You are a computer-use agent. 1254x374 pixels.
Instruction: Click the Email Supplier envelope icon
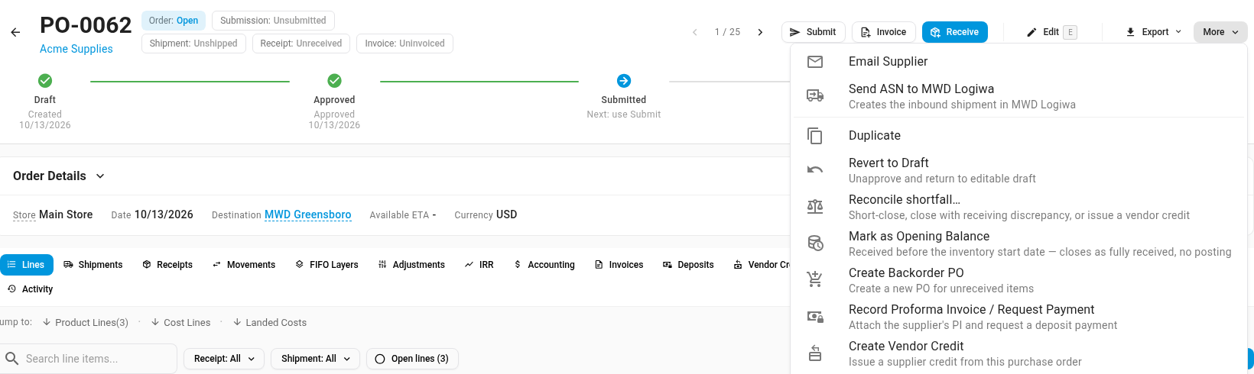pyautogui.click(x=815, y=62)
